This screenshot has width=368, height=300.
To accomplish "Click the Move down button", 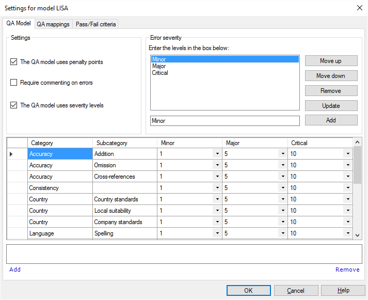I will click(x=331, y=76).
